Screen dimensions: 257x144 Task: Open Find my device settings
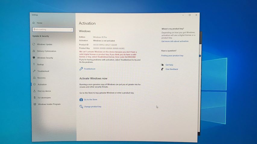click(44, 91)
